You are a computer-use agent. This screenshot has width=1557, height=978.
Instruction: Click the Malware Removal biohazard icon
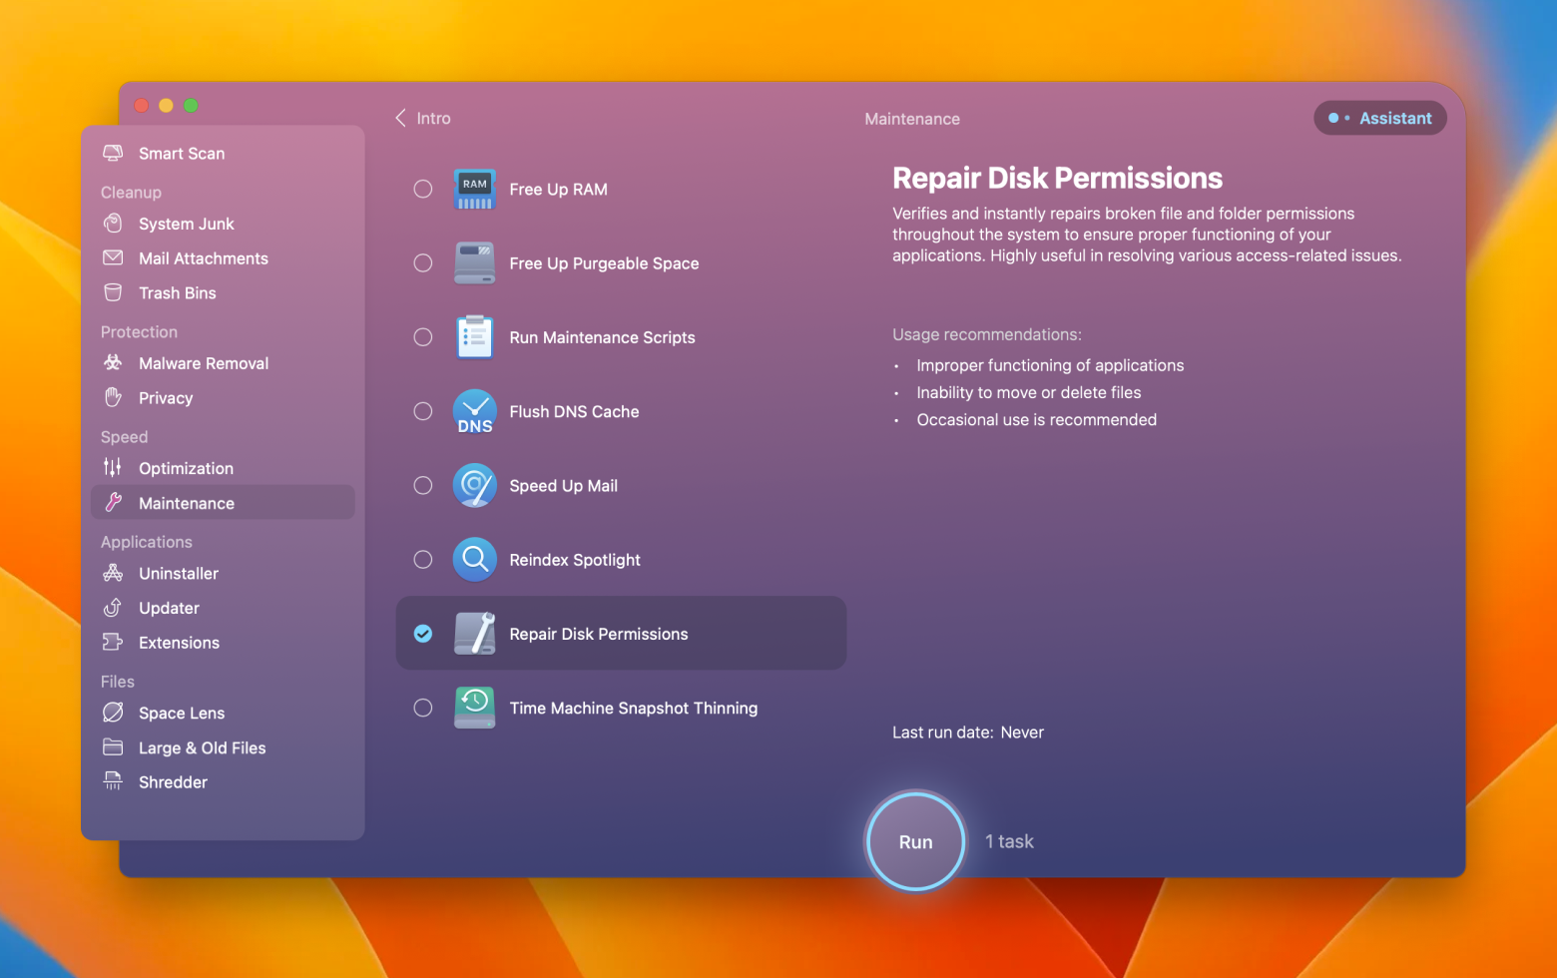click(114, 363)
